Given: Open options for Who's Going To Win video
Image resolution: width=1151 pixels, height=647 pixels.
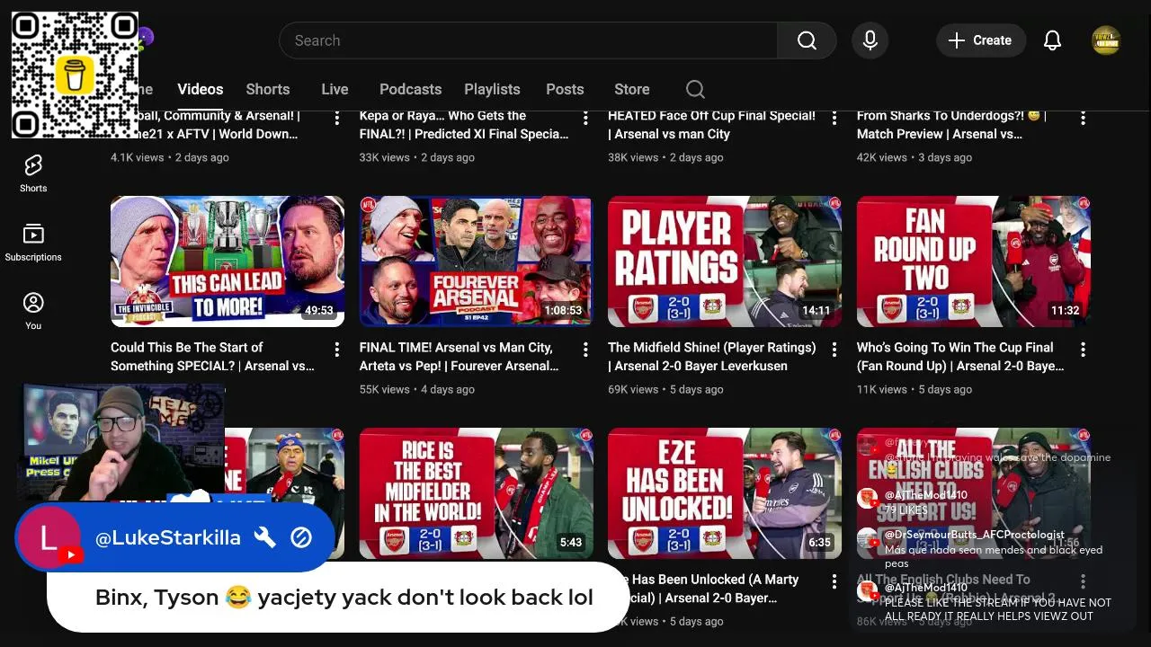Looking at the screenshot, I should point(1083,350).
